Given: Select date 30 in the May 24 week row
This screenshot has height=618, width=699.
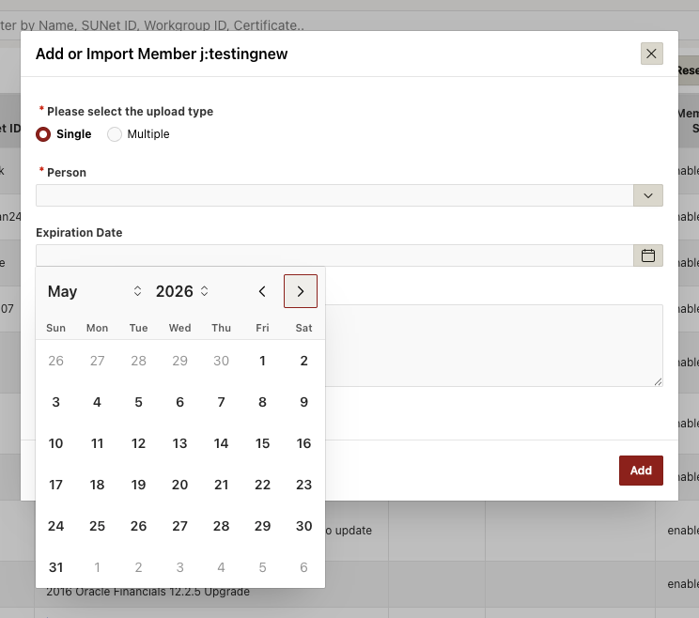Looking at the screenshot, I should [304, 526].
